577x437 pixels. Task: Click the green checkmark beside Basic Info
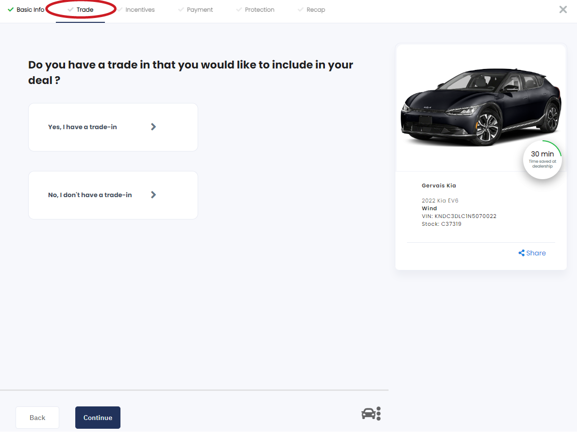pyautogui.click(x=11, y=10)
